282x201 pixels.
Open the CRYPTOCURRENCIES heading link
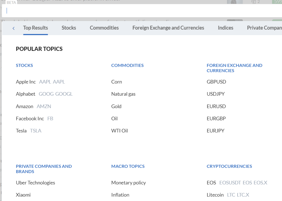(x=229, y=166)
